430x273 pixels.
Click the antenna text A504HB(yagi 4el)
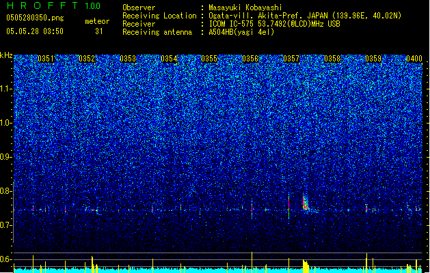point(241,32)
